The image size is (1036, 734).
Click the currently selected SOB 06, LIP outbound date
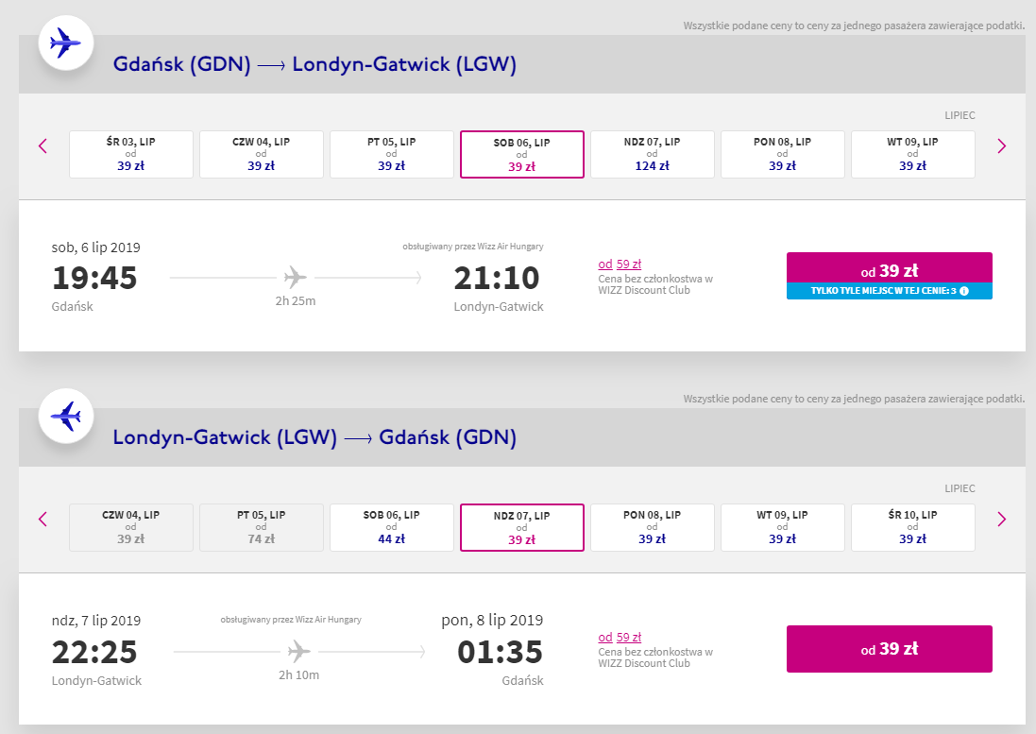pos(522,154)
